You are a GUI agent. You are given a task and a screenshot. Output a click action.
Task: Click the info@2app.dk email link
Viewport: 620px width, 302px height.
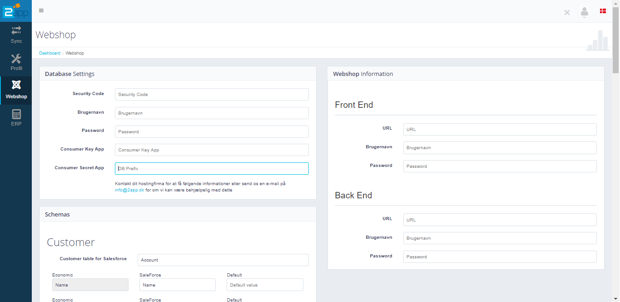click(129, 190)
